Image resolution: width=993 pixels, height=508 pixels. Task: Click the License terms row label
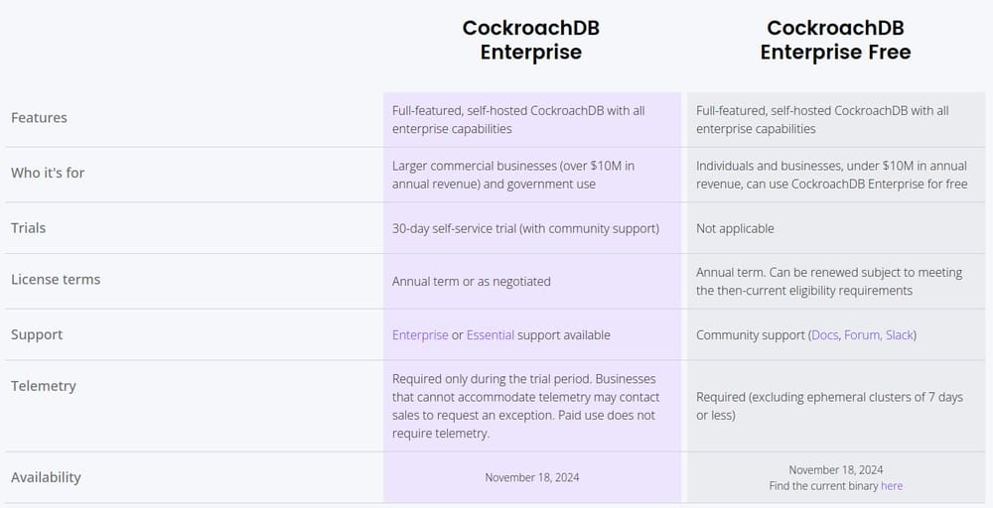pyautogui.click(x=56, y=280)
